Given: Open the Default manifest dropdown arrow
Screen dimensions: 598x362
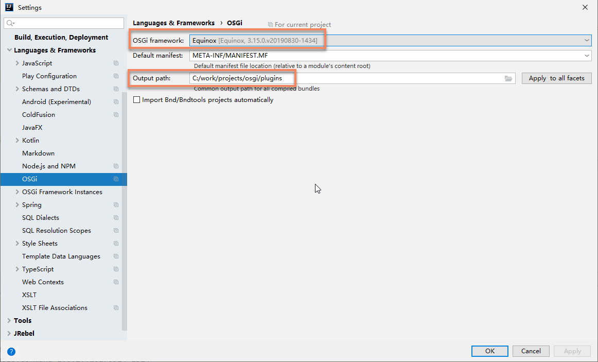Looking at the screenshot, I should (x=587, y=56).
